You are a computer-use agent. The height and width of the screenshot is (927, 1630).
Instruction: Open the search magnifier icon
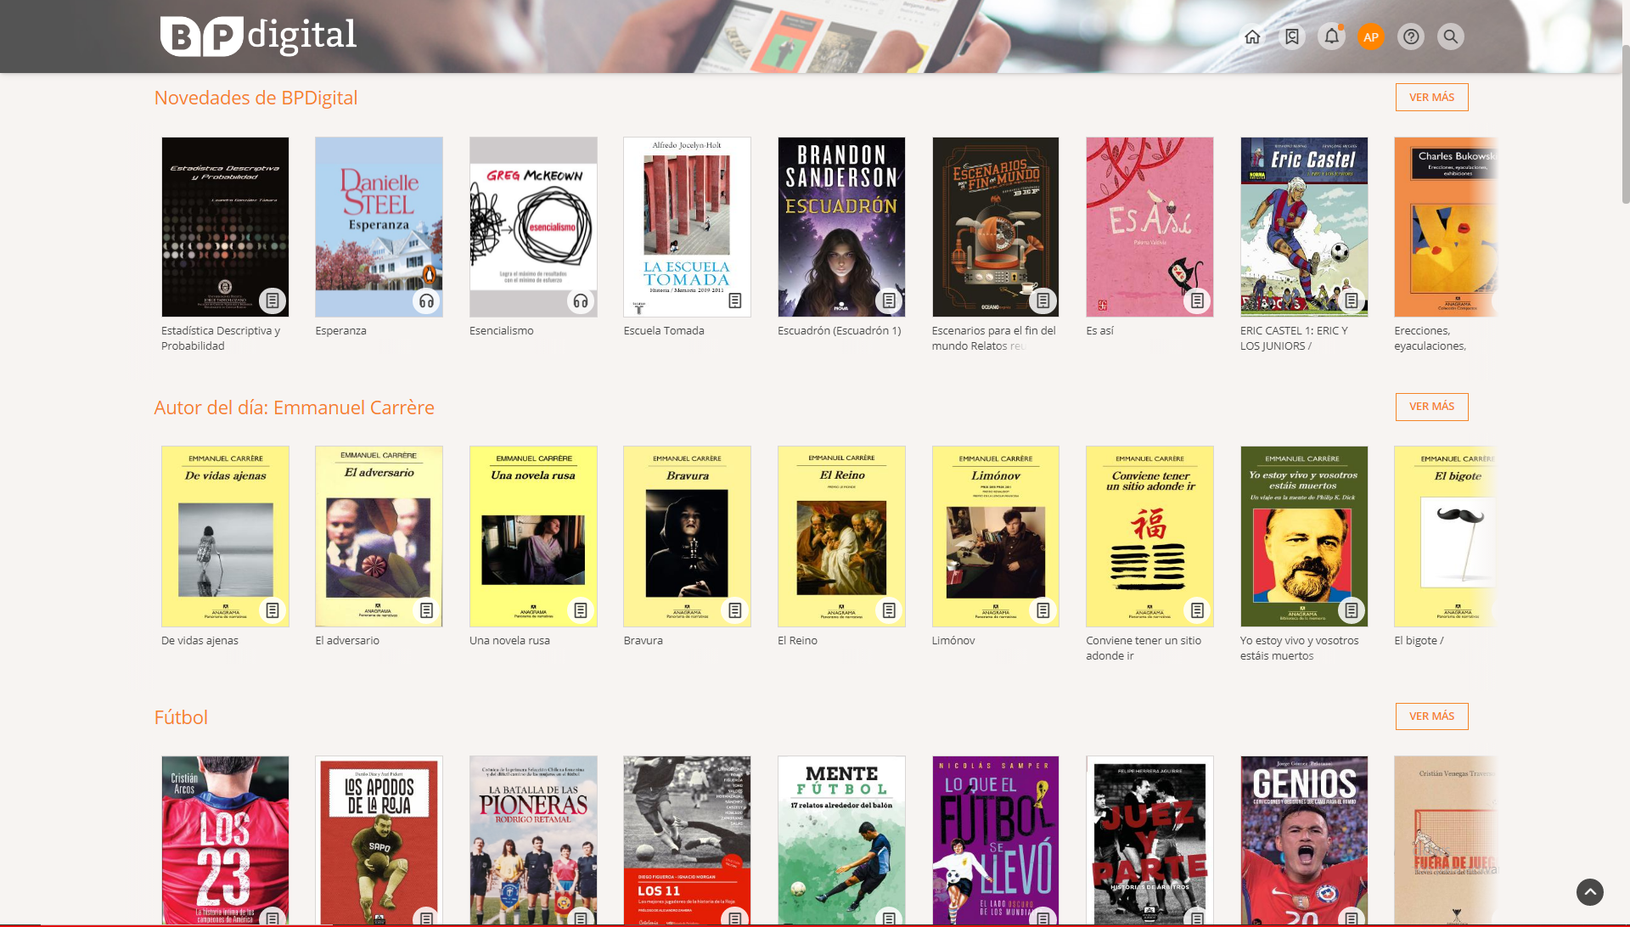[x=1451, y=37]
